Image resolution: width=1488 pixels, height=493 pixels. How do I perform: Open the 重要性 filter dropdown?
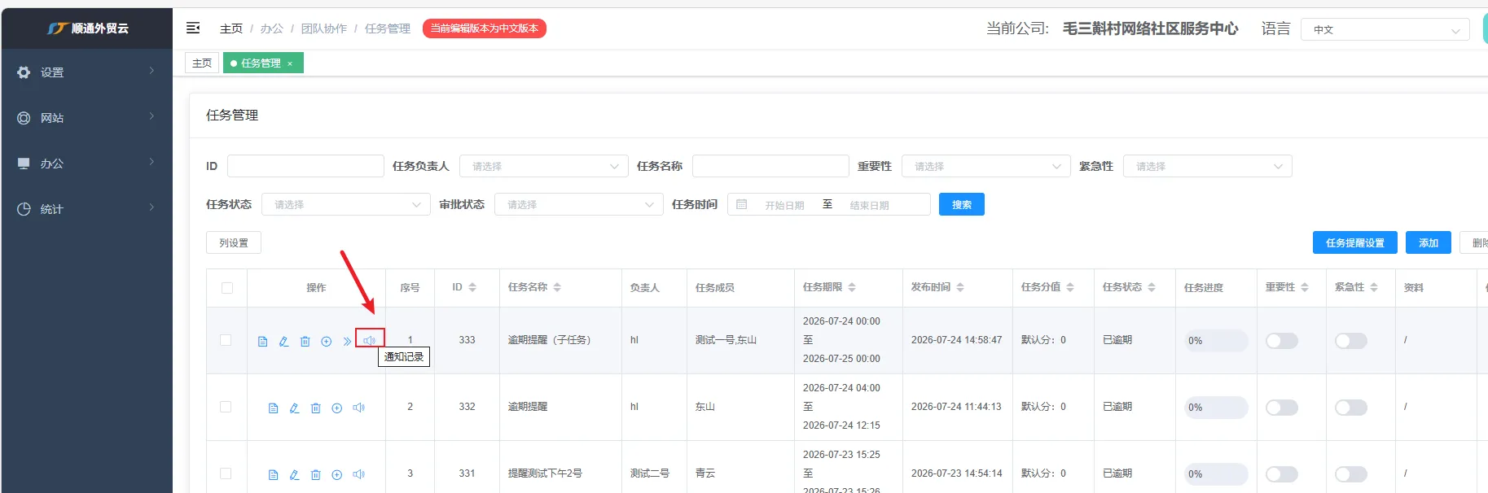coord(986,166)
